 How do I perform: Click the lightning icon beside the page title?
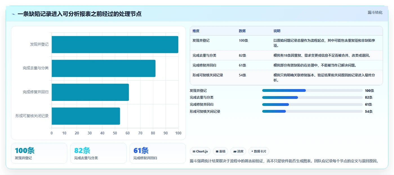(x=14, y=14)
